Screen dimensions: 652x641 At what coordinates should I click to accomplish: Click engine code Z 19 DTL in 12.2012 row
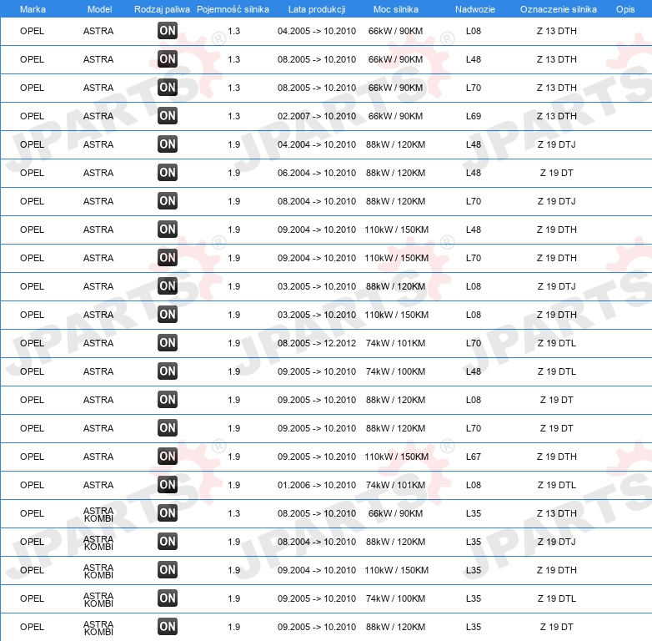click(x=556, y=343)
